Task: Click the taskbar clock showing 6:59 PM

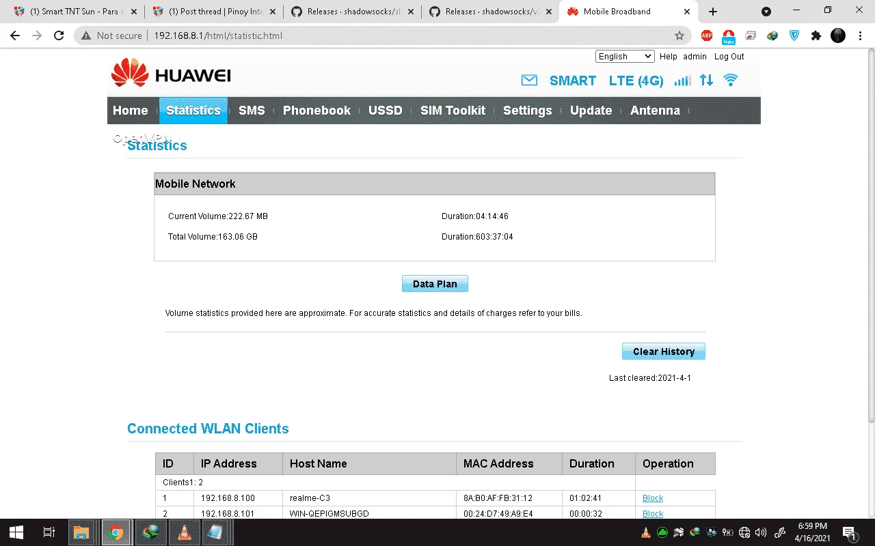Action: click(x=813, y=532)
